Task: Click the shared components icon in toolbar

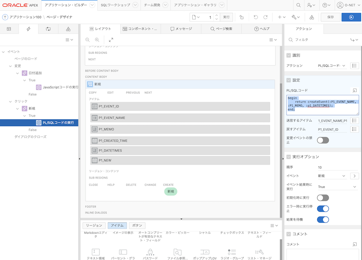Action: (x=312, y=17)
